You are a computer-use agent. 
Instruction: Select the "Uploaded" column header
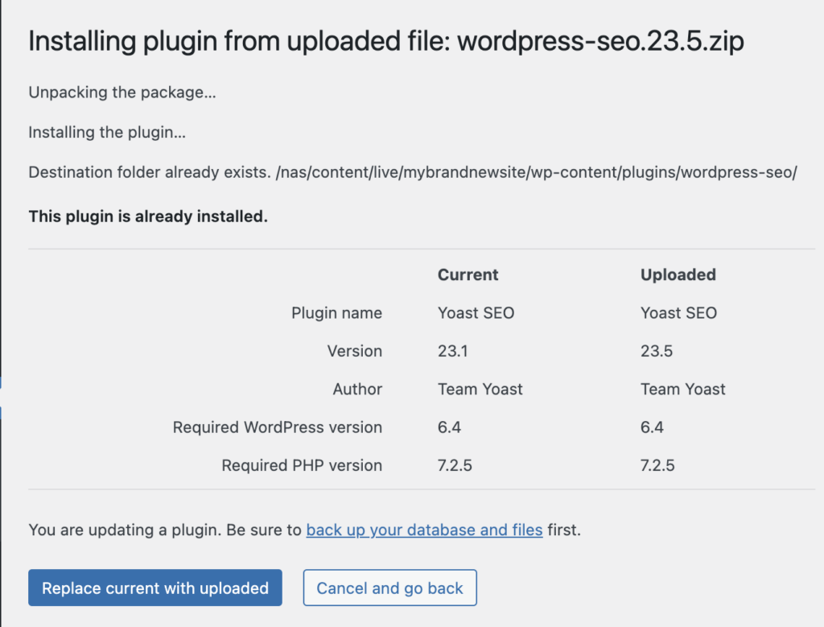pyautogui.click(x=678, y=274)
